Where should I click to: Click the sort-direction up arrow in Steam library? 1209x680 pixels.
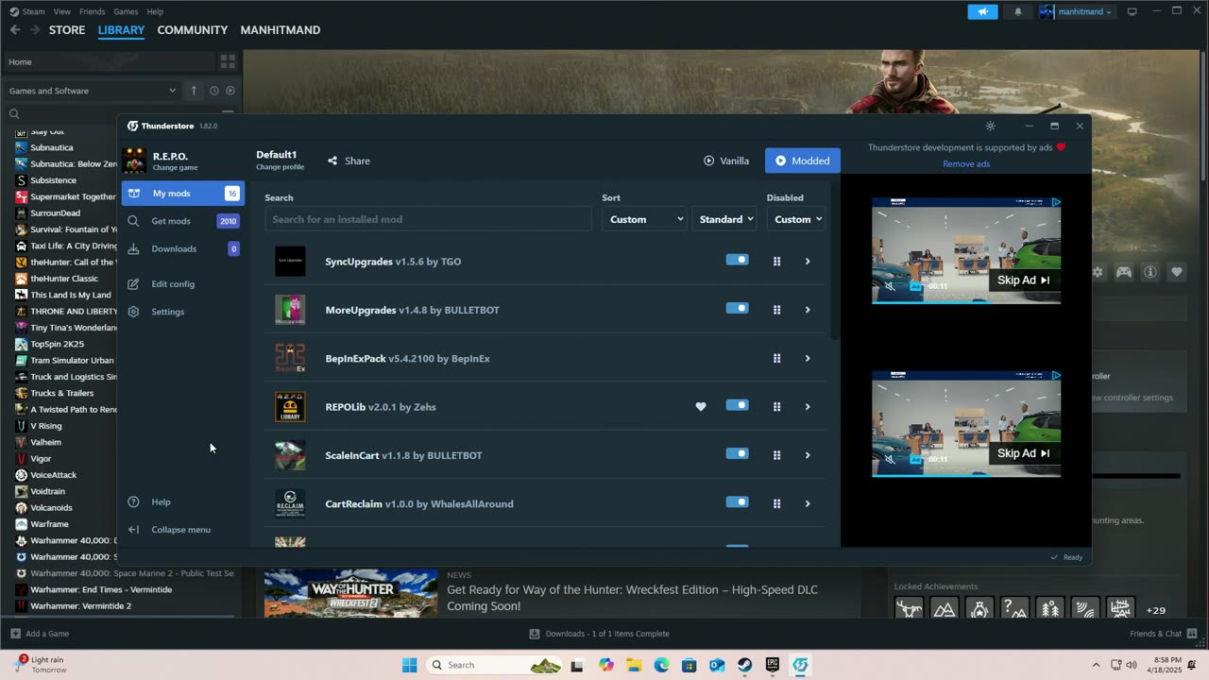[194, 91]
